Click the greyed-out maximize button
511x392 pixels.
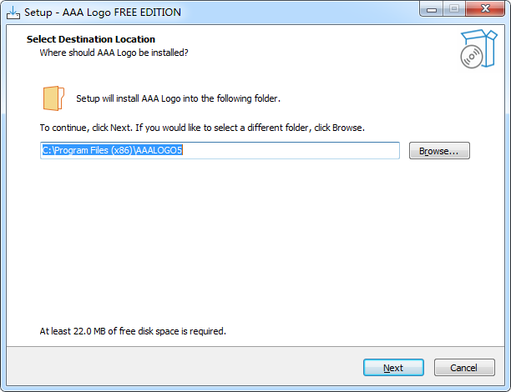[x=453, y=11]
